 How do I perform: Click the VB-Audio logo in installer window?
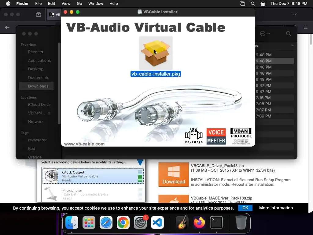pyautogui.click(x=193, y=136)
